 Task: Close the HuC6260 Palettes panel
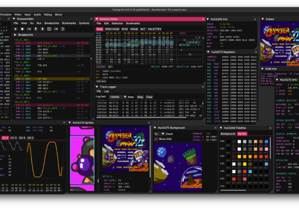pos(270,128)
